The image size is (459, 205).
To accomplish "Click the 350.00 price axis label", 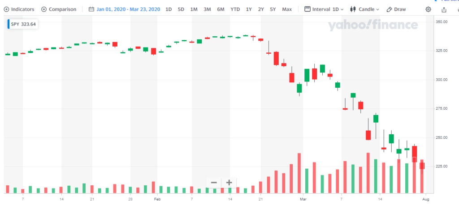I will [442, 21].
